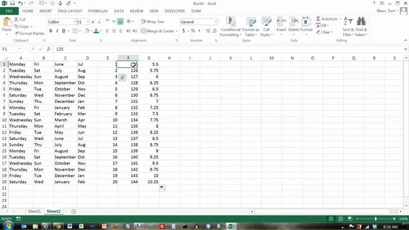
Task: Open the REVIEW ribbon tab
Action: (137, 11)
